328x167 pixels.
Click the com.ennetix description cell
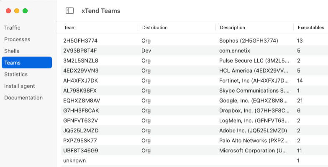click(x=234, y=51)
